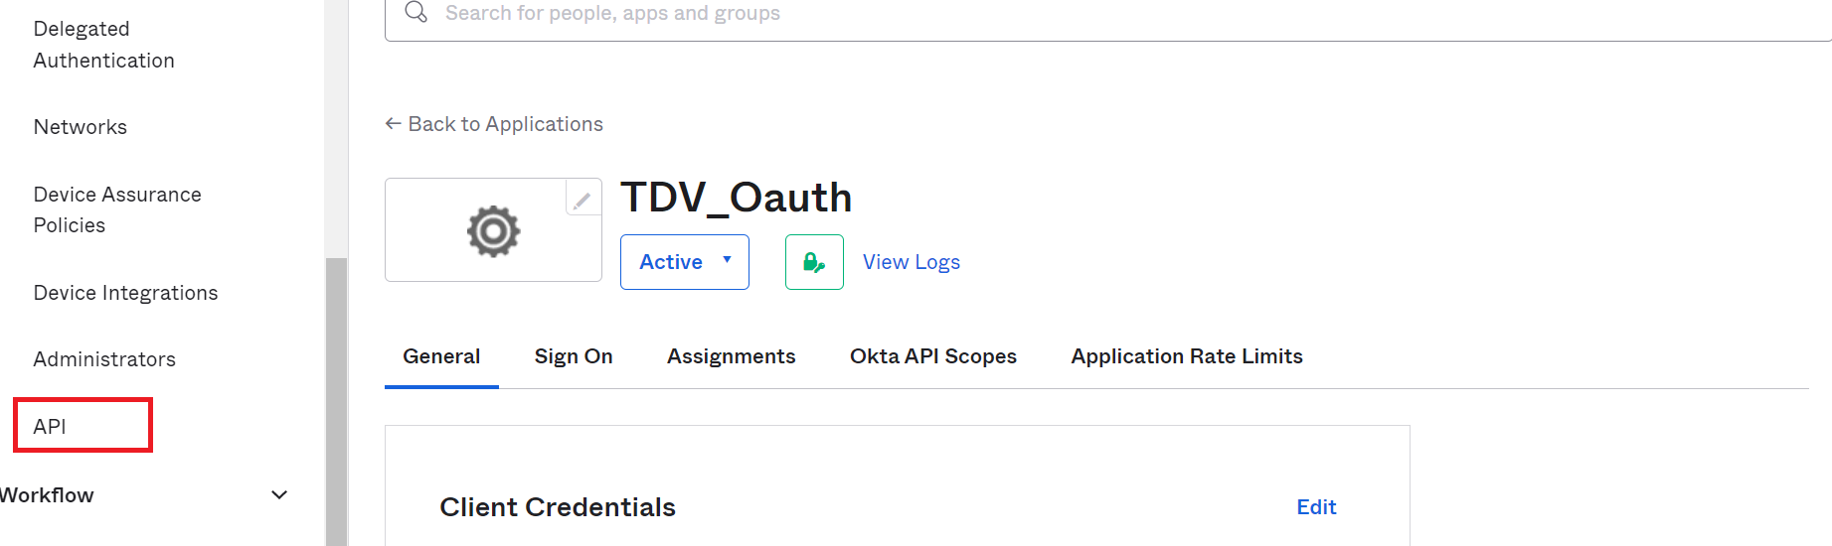Open the Assignments tab
Image resolution: width=1832 pixels, height=546 pixels.
(x=732, y=356)
